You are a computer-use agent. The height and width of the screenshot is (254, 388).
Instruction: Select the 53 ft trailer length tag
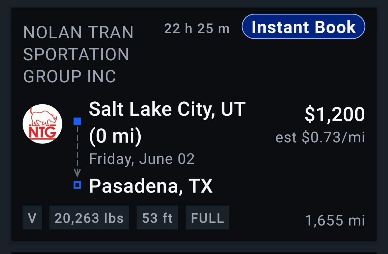pyautogui.click(x=157, y=218)
